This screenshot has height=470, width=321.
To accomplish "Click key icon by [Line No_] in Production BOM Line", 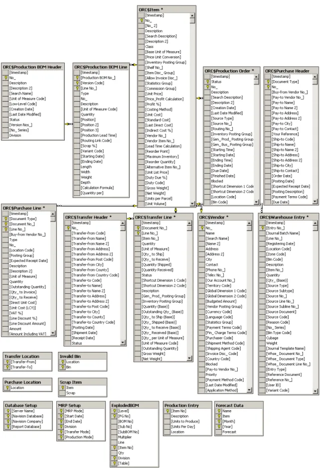I will 77,88.
